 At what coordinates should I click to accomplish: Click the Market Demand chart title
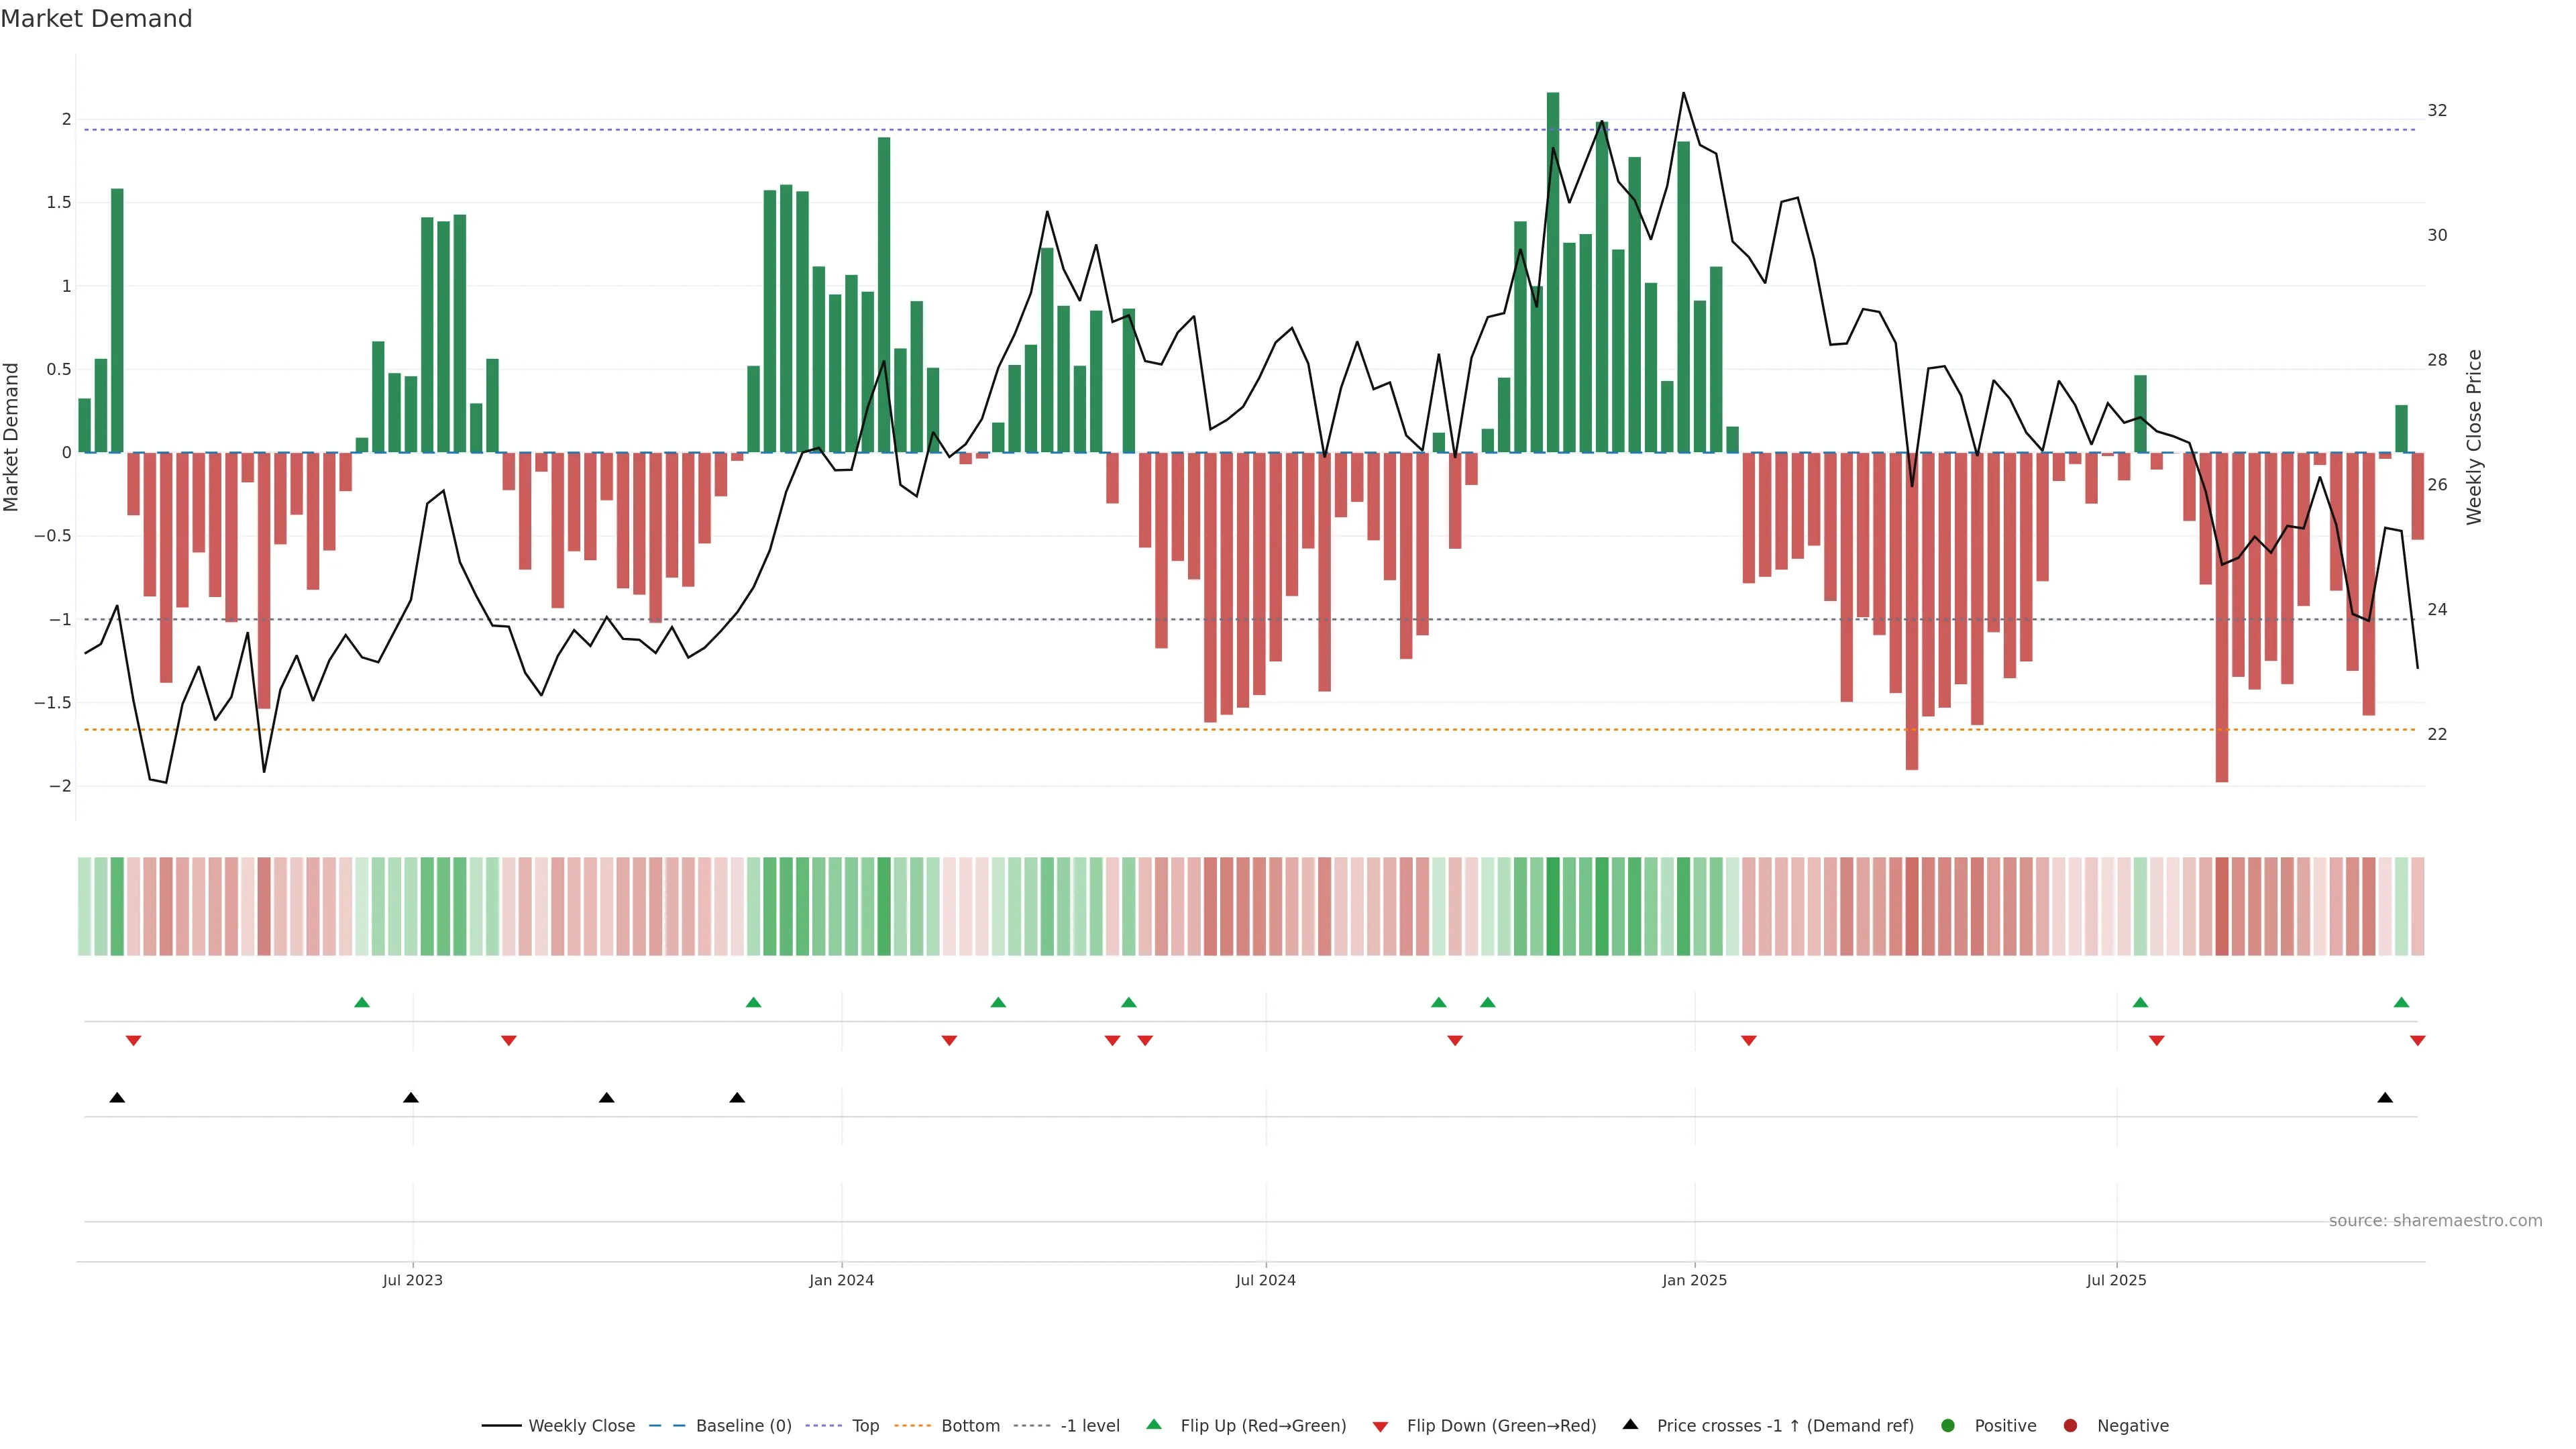point(96,19)
